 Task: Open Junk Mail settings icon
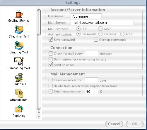(19, 77)
